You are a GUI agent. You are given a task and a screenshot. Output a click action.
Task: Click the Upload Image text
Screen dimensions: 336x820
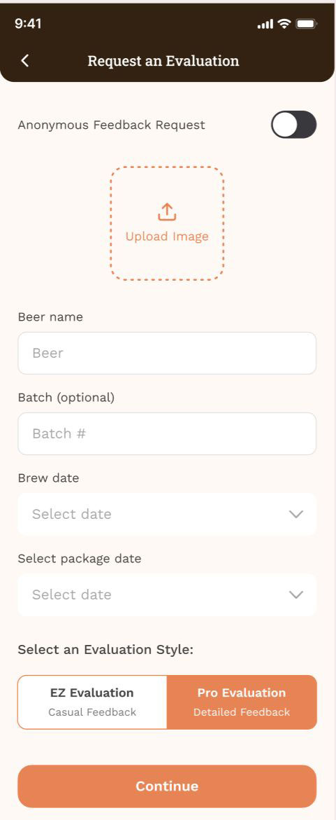pyautogui.click(x=167, y=237)
